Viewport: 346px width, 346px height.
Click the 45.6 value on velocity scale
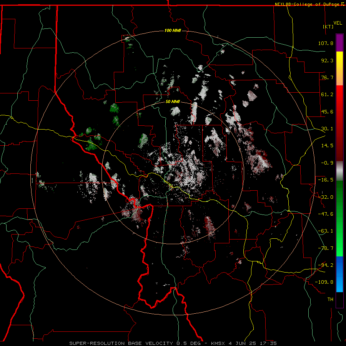click(327, 111)
